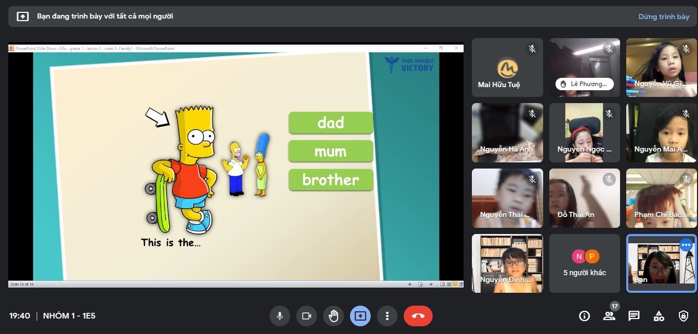Open options on your own video tile

pos(686,245)
